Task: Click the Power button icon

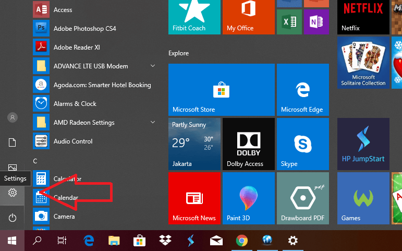Action: [13, 218]
